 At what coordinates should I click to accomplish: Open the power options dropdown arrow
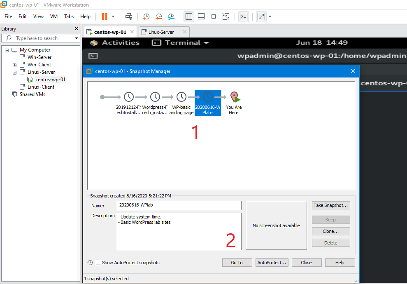click(113, 16)
